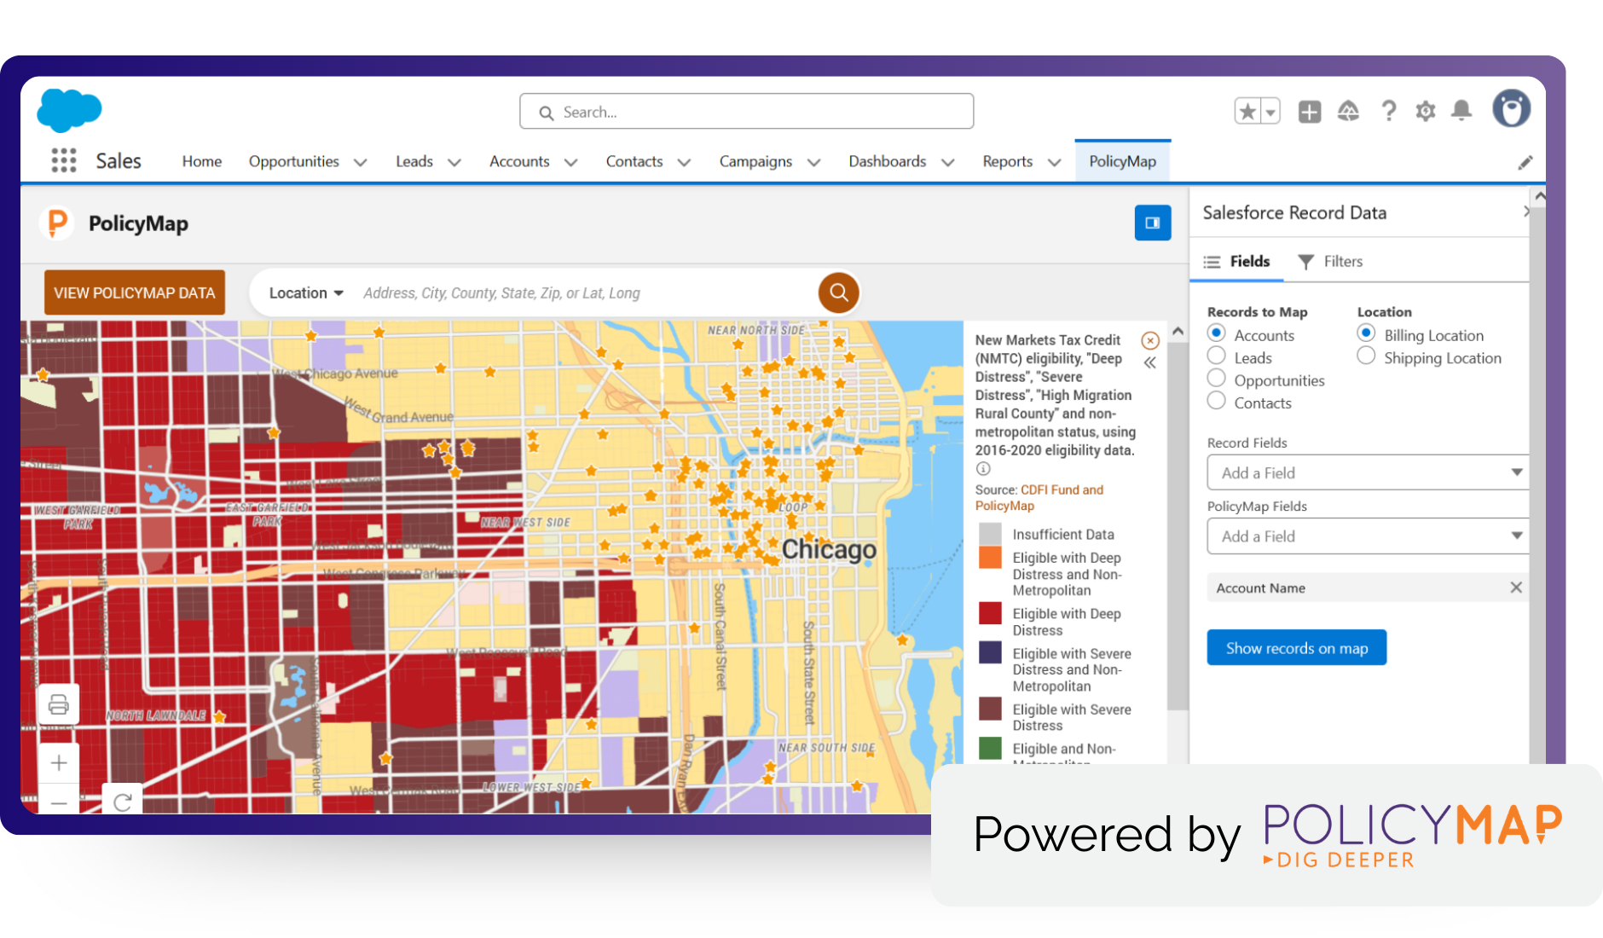Toggle the blue side panel icon
The width and height of the screenshot is (1603, 938).
tap(1152, 223)
